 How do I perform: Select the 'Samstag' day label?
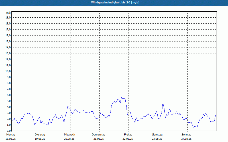(157, 134)
